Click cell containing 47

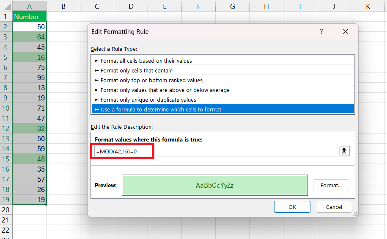coord(29,118)
